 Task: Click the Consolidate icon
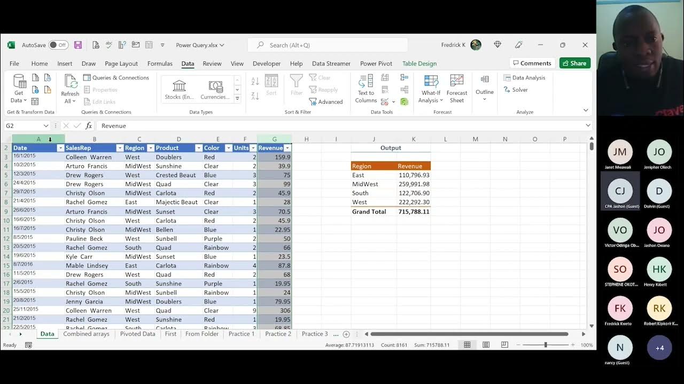[404, 78]
